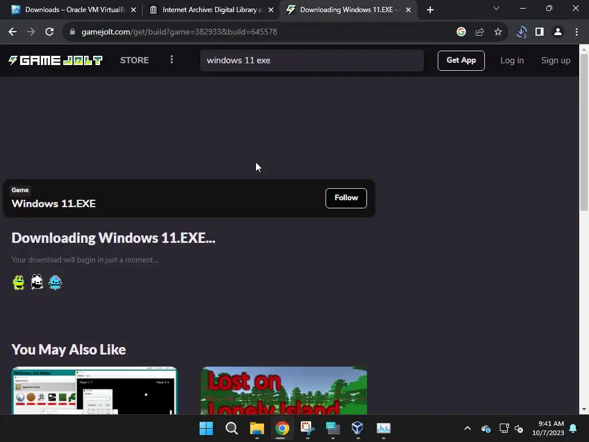Click the Chrome taskbar icon

282,428
